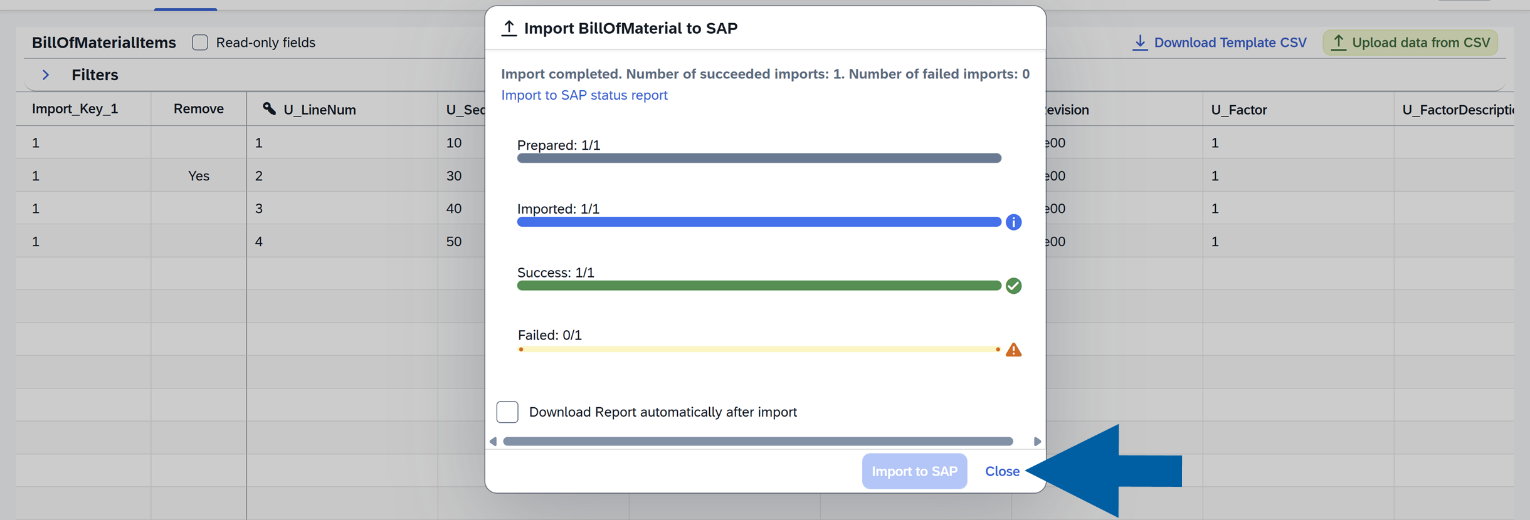Click the 'Success: 1/1' label
The height and width of the screenshot is (520, 1530).
pyautogui.click(x=556, y=273)
